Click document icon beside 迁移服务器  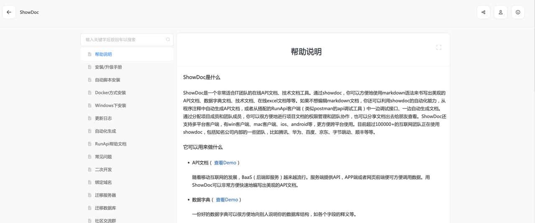click(x=89, y=195)
